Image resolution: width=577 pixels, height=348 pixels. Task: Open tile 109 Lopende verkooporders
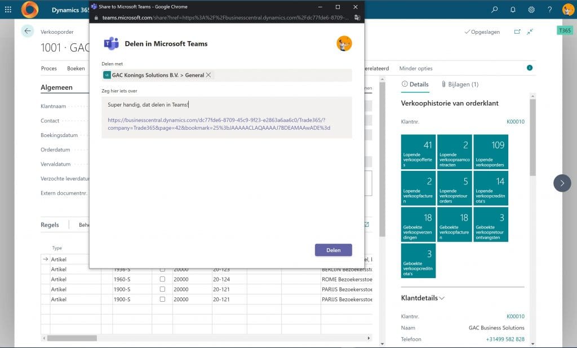tap(491, 152)
